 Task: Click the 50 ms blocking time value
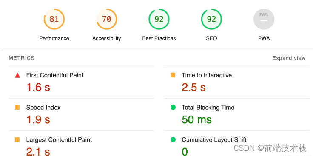[x=196, y=120]
